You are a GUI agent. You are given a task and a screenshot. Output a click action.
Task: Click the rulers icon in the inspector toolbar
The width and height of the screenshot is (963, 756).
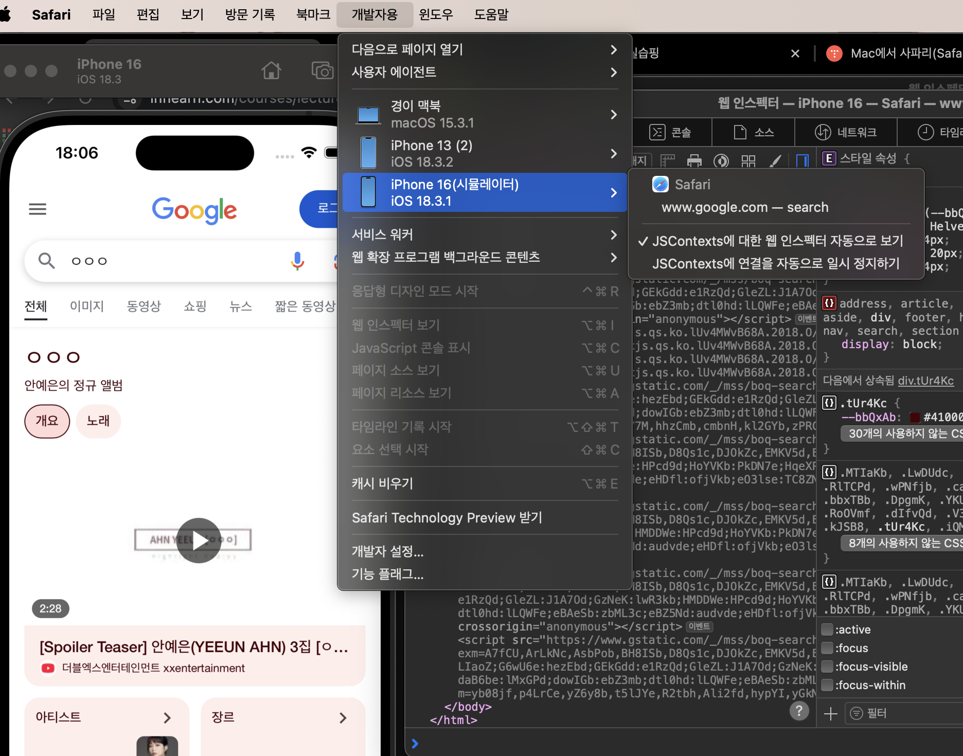coord(668,161)
